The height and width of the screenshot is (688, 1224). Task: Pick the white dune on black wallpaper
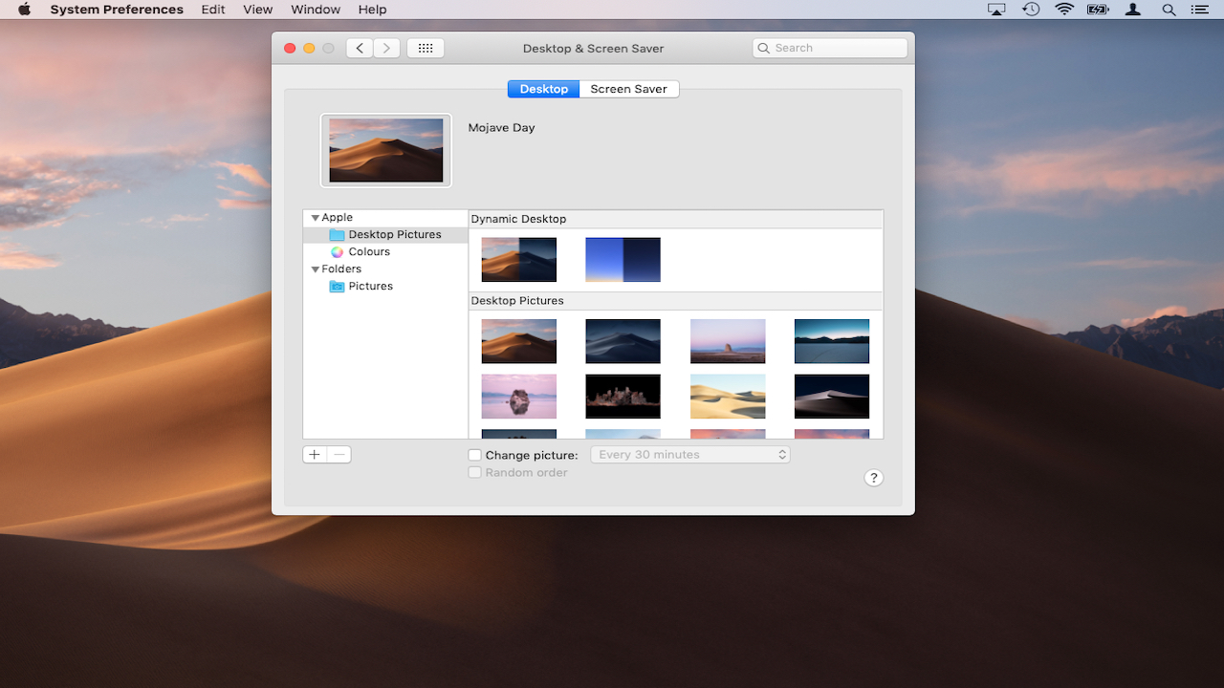[x=832, y=397]
